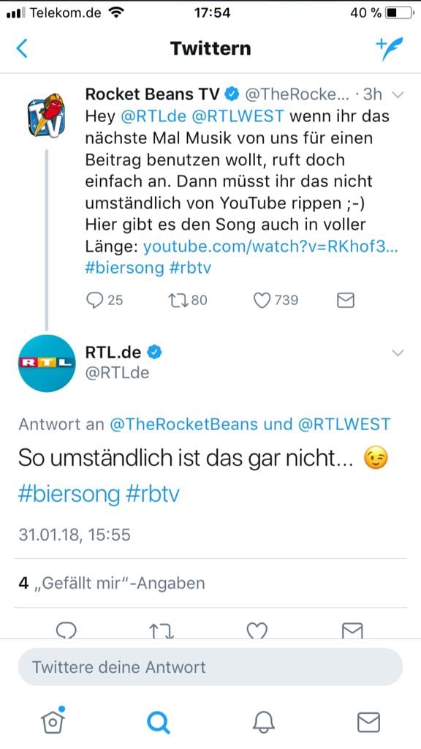421x749 pixels.
Task: Tap the large #biersong hashtag
Action: tap(69, 494)
